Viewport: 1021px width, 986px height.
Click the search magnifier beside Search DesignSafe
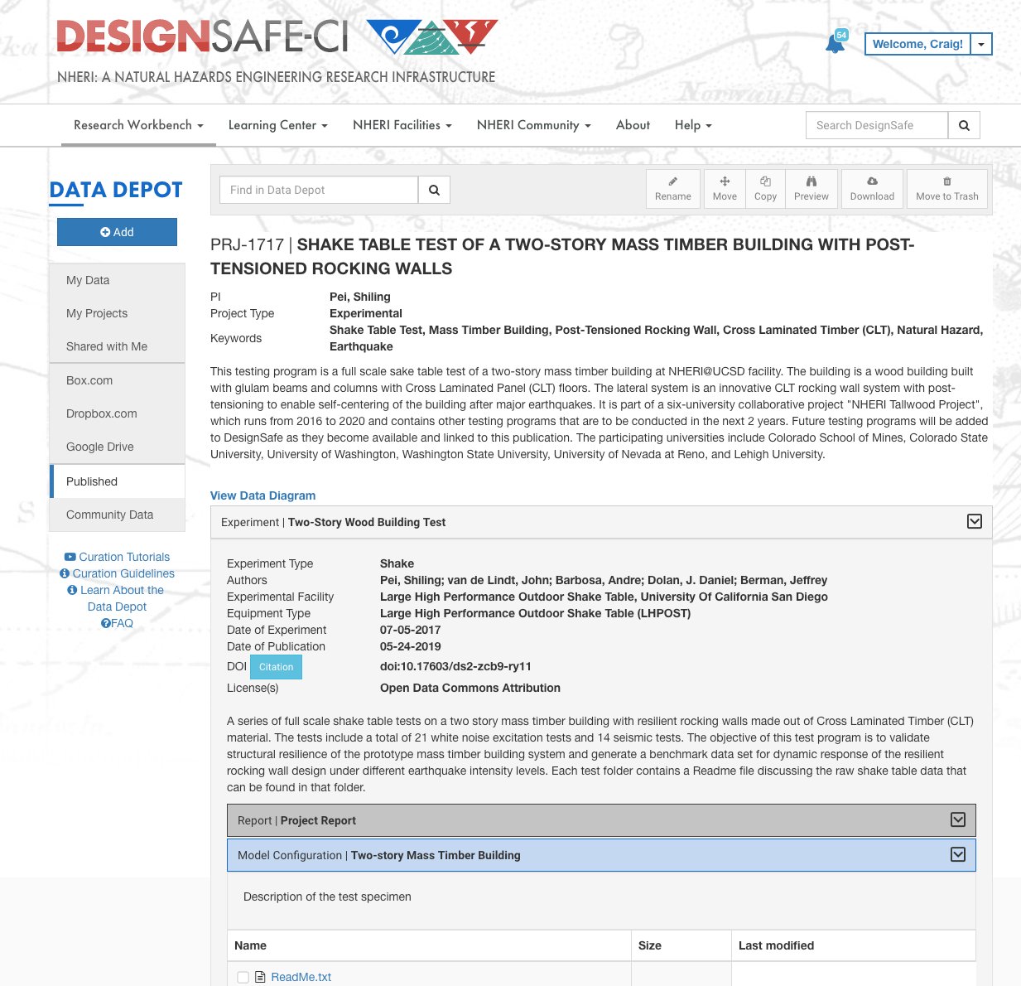pos(964,125)
